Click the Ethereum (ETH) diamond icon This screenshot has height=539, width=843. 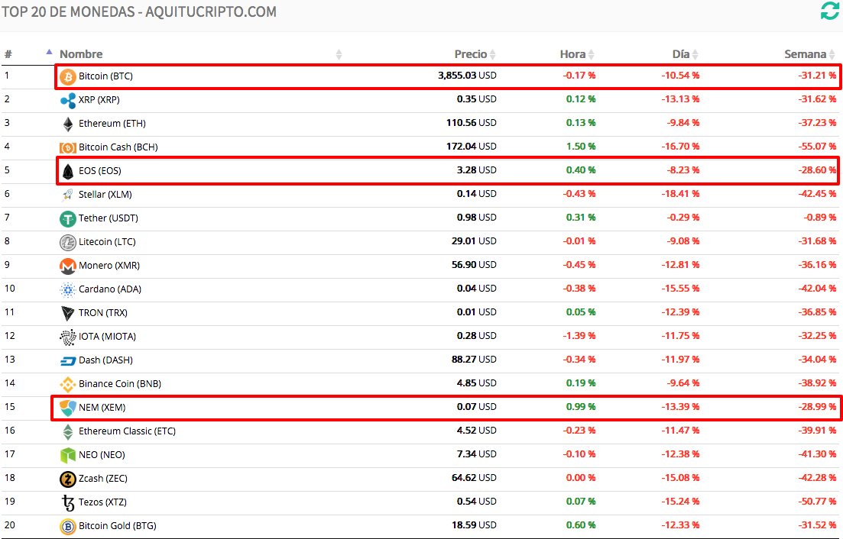(68, 124)
